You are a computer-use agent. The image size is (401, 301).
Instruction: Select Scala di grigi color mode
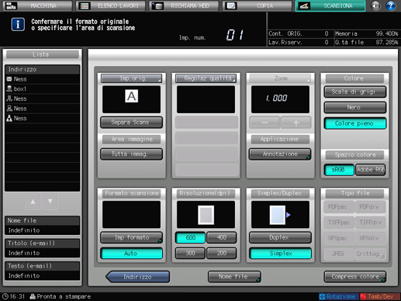coord(355,92)
